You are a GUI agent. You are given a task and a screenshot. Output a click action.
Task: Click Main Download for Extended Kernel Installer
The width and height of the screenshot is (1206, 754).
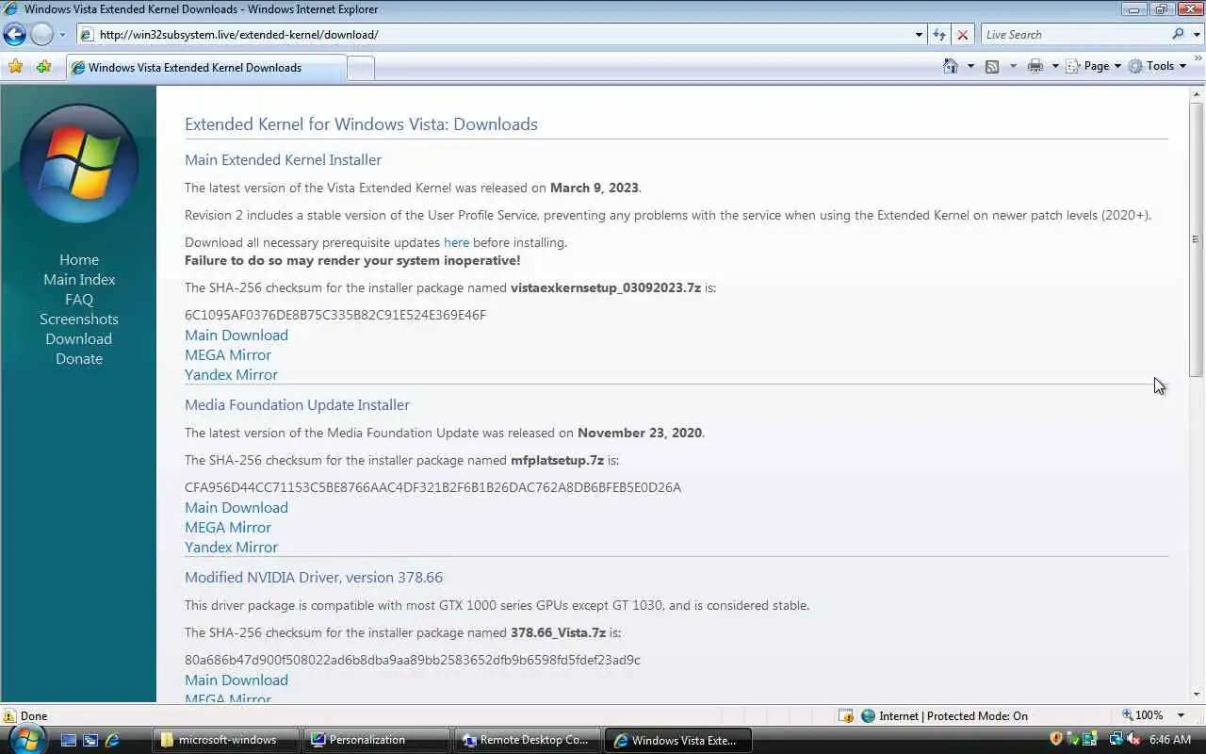pos(236,336)
